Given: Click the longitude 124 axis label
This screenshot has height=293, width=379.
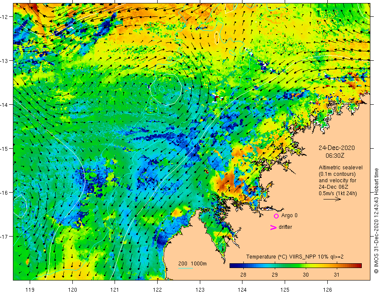Looking at the screenshot, I should pyautogui.click(x=242, y=290).
